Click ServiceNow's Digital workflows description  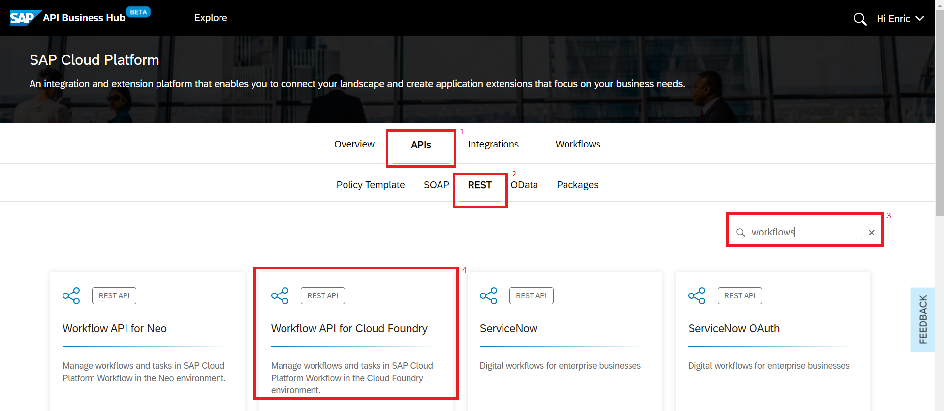[x=560, y=366]
